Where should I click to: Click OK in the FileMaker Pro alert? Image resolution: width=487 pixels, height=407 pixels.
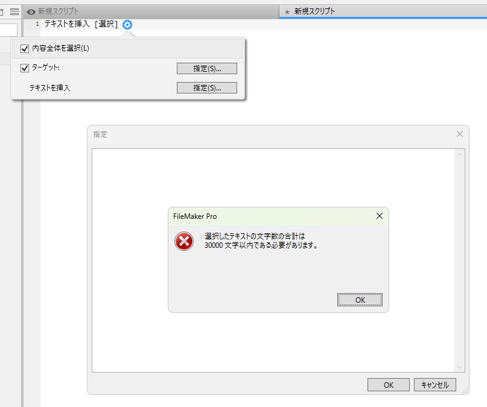tap(360, 300)
